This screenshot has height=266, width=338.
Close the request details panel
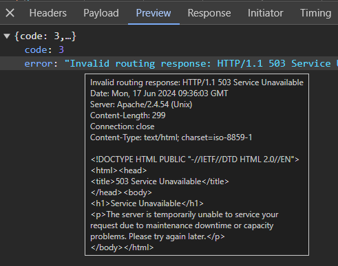10,13
